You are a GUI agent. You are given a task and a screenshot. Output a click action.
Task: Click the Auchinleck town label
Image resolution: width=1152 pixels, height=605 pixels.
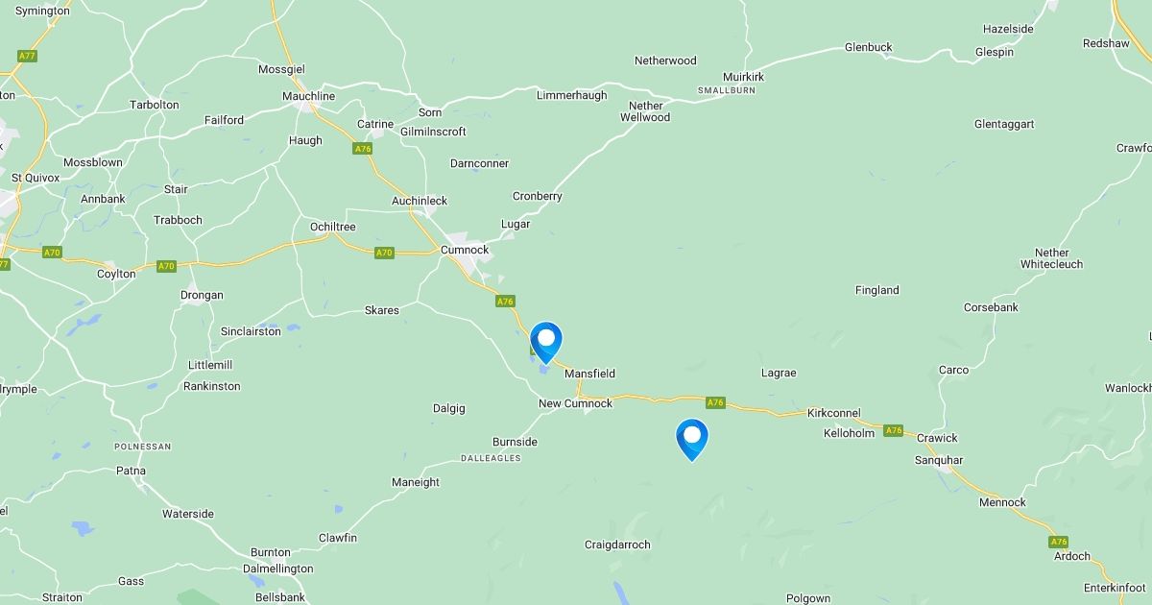[420, 201]
